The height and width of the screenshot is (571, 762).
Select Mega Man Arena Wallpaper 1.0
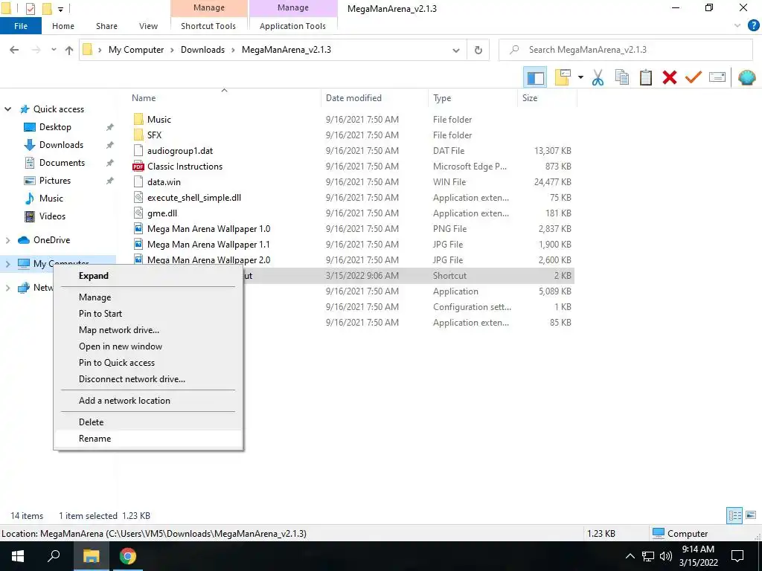(x=208, y=229)
